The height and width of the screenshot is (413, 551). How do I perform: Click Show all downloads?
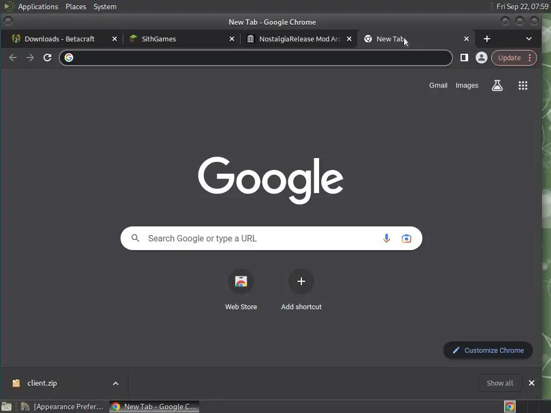click(500, 383)
